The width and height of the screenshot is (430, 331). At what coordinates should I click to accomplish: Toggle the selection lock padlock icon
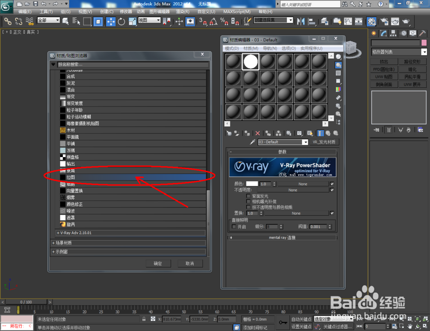pos(144,319)
